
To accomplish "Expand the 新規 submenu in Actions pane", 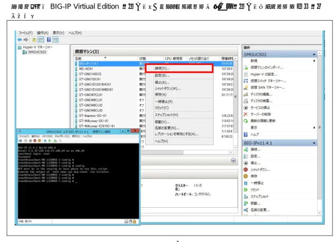I will point(314,61).
